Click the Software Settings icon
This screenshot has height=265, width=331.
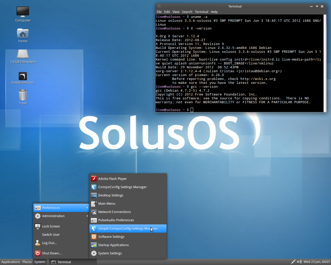[94, 237]
